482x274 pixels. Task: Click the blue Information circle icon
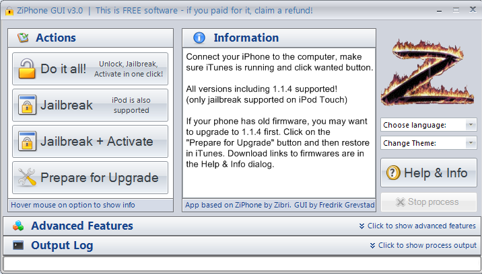tap(199, 38)
